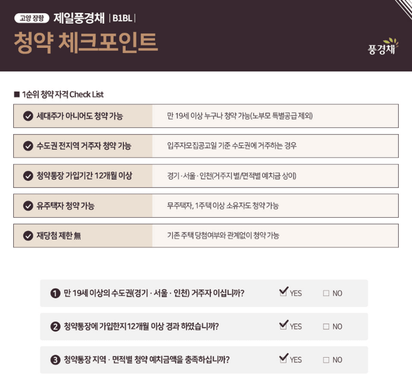The height and width of the screenshot is (379, 412).
Task: Toggle YES checkbox for question 1
Action: coord(283,292)
